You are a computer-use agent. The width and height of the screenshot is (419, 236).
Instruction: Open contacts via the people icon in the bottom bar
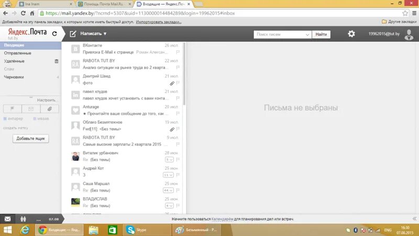tap(23, 219)
